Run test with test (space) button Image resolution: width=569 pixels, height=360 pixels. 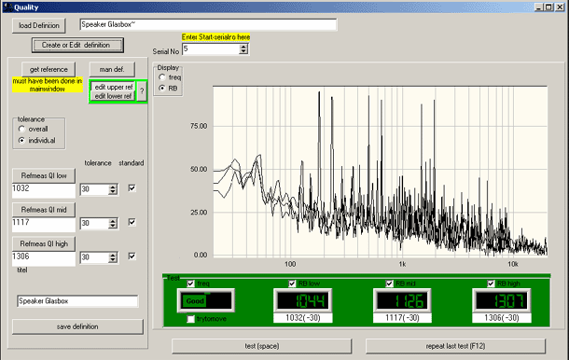[261, 346]
